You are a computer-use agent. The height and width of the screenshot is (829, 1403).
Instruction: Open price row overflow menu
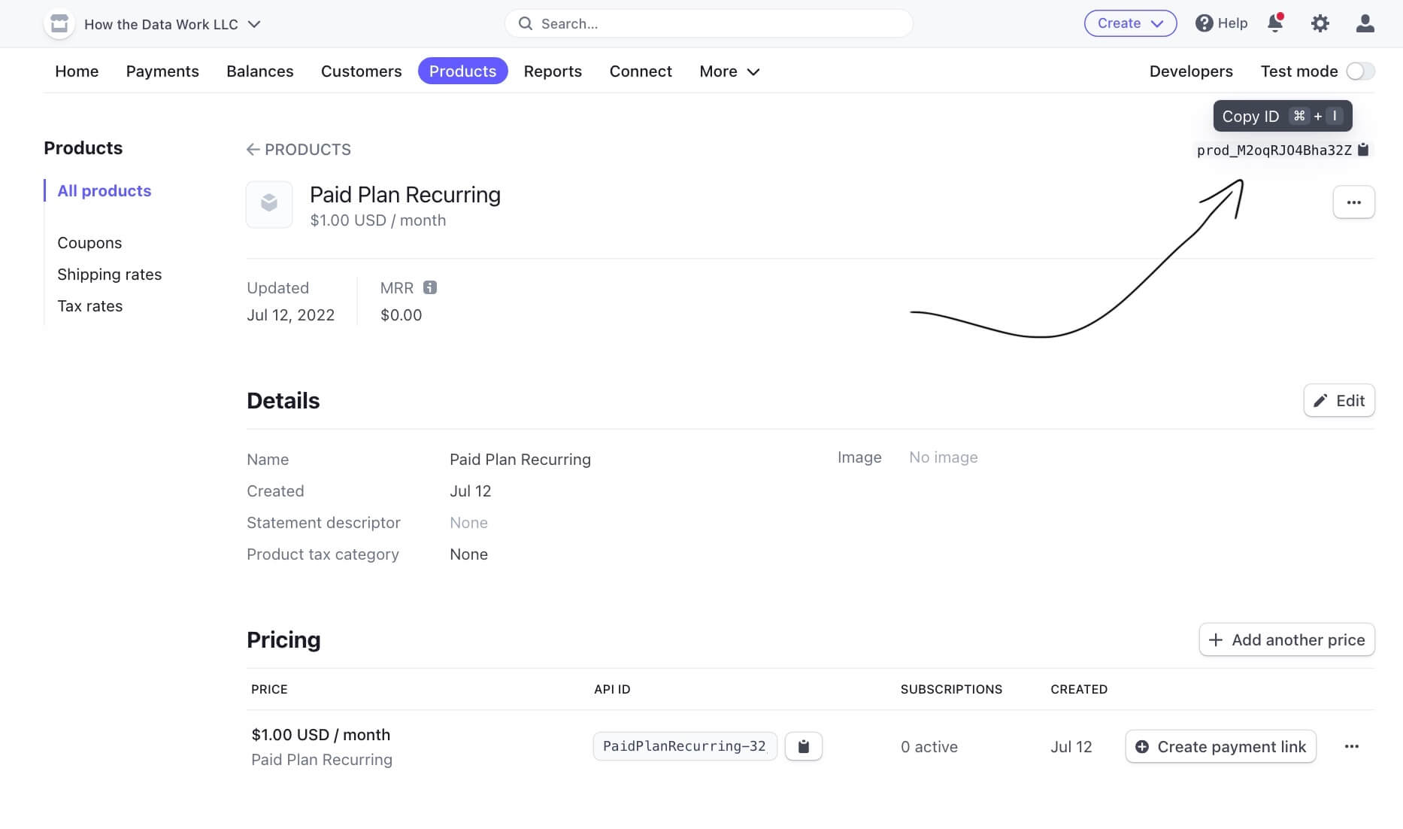click(x=1351, y=746)
